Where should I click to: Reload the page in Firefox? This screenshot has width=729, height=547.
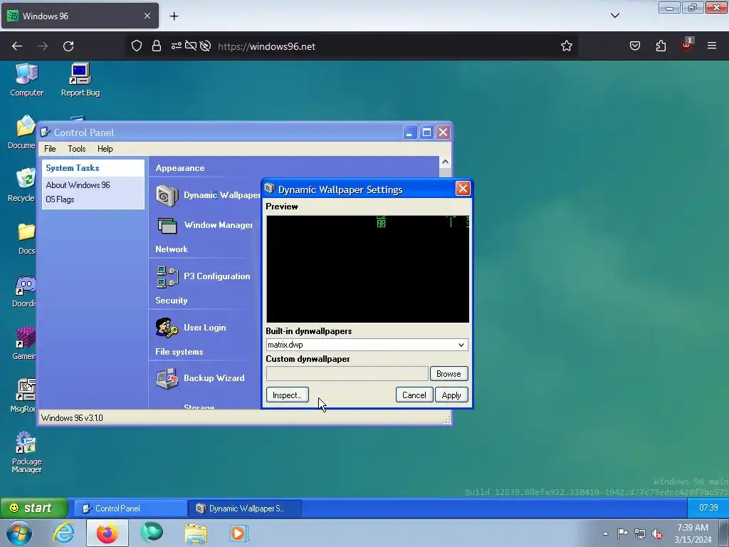point(68,46)
